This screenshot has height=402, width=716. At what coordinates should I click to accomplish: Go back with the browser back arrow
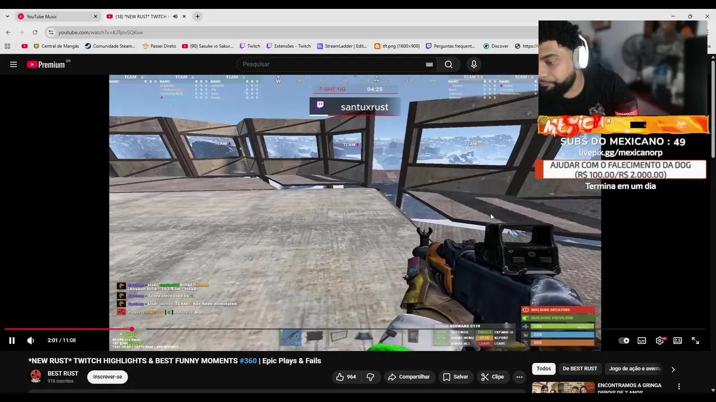[x=8, y=32]
